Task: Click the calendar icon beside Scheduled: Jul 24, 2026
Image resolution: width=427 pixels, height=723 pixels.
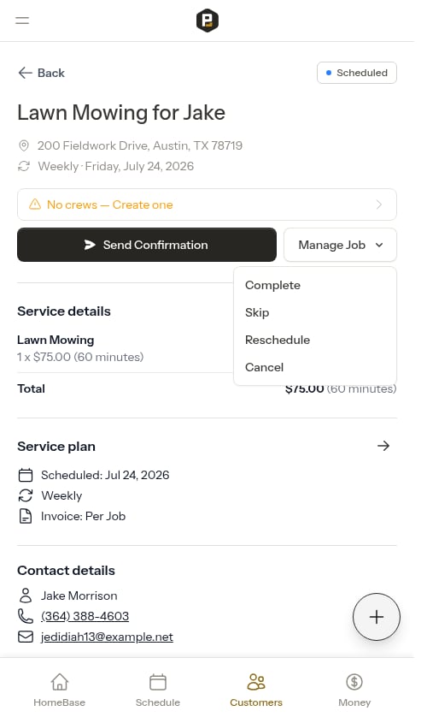Action: (x=26, y=475)
